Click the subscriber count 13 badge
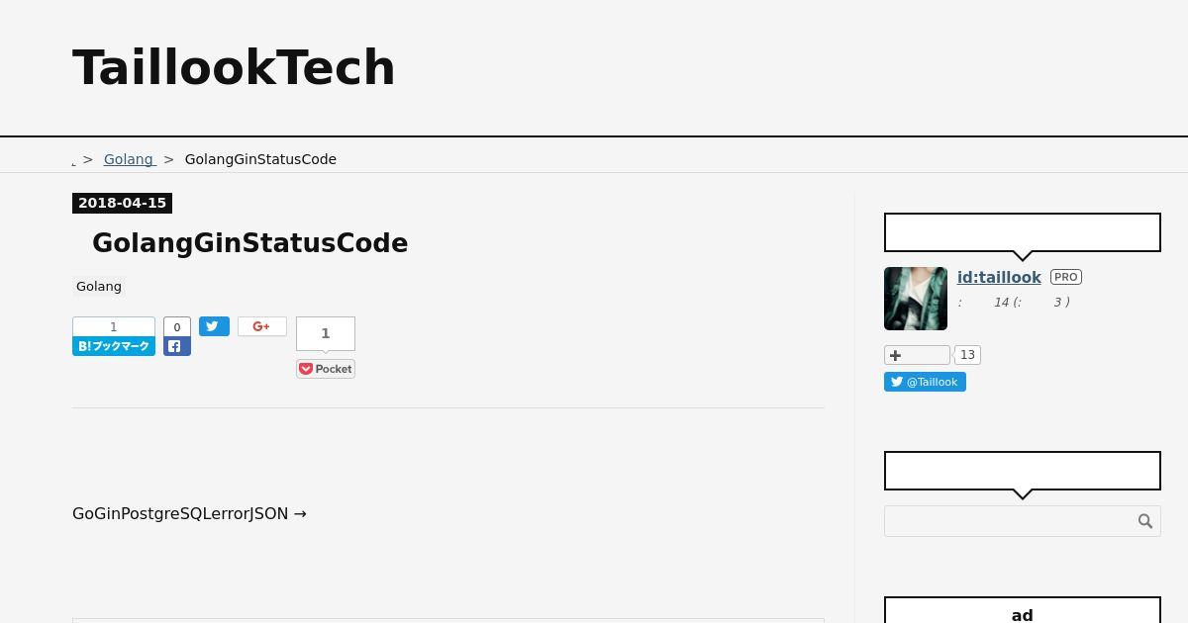Viewport: 1188px width, 623px height. [968, 355]
